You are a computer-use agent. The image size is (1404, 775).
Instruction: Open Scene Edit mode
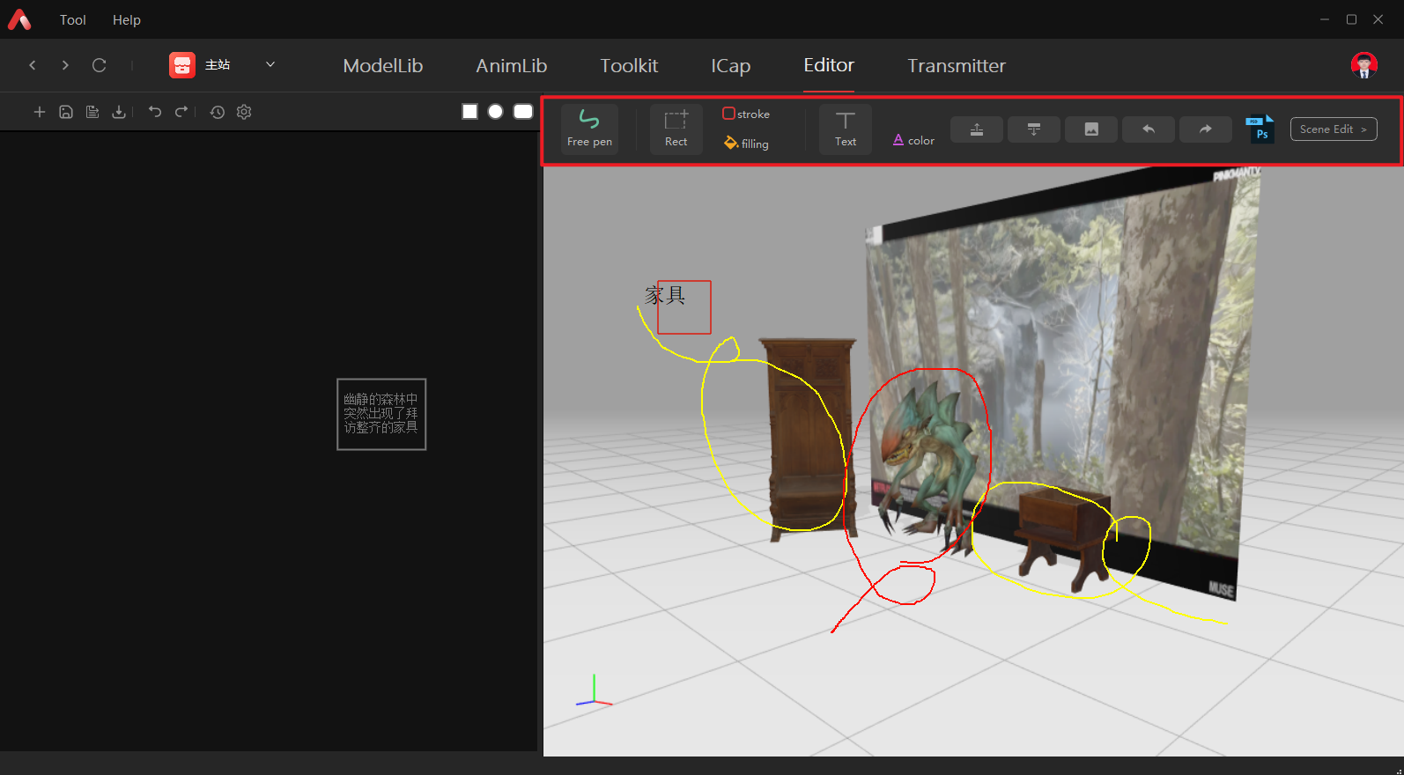tap(1334, 129)
